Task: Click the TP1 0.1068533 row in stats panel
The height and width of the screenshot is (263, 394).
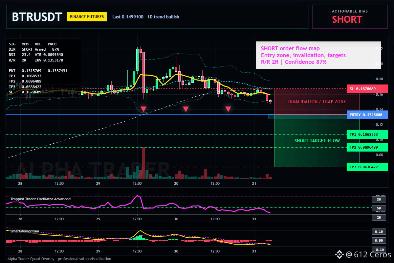Action: click(25, 76)
